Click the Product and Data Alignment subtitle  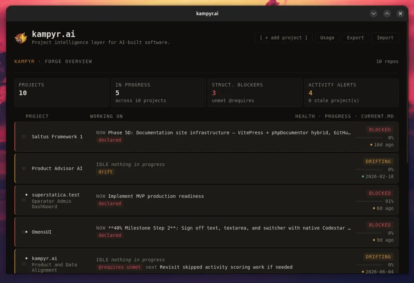coord(54,267)
